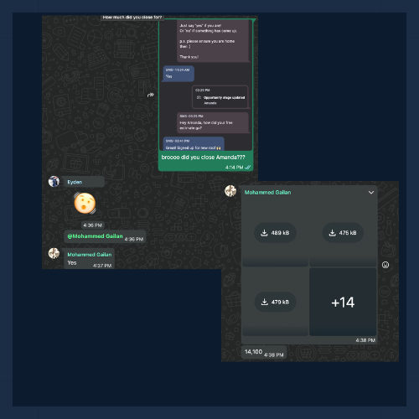
Task: Click the '14,100' message text
Action: tap(253, 352)
